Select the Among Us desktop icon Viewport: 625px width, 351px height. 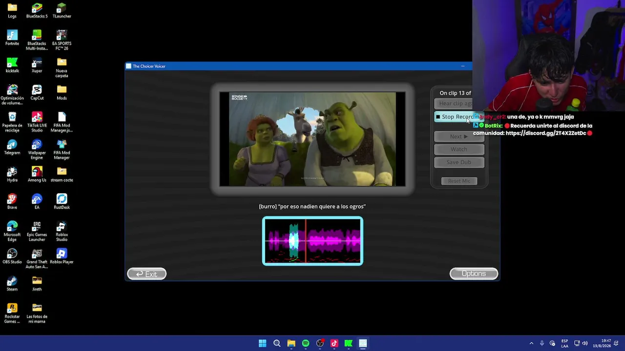37,175
